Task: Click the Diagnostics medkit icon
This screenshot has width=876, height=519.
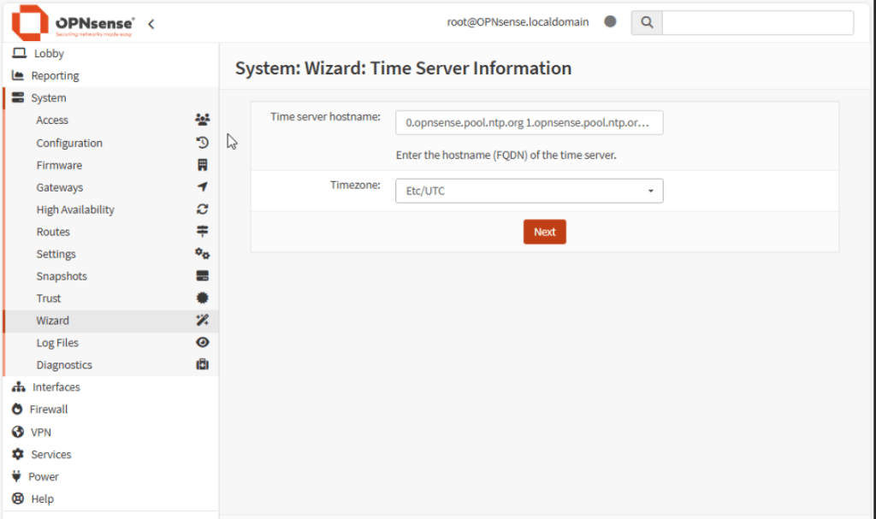Action: [203, 365]
